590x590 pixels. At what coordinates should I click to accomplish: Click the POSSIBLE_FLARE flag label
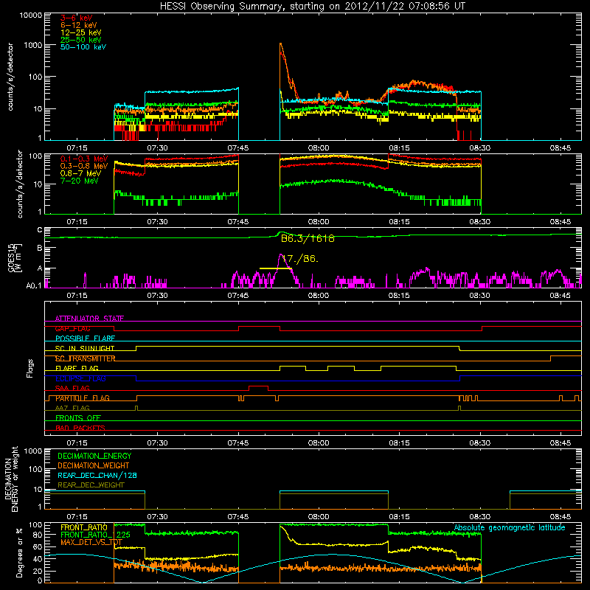pyautogui.click(x=85, y=339)
